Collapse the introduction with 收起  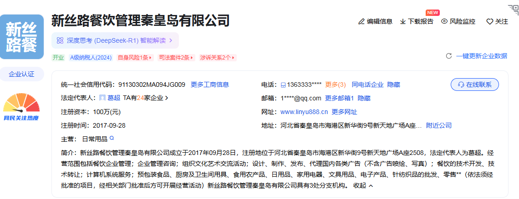click(363, 186)
